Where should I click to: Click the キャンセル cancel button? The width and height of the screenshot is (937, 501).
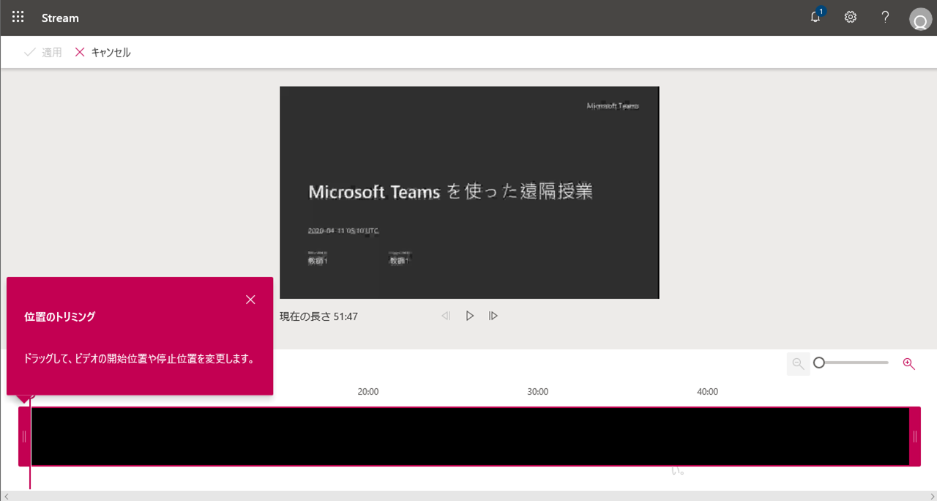click(103, 53)
